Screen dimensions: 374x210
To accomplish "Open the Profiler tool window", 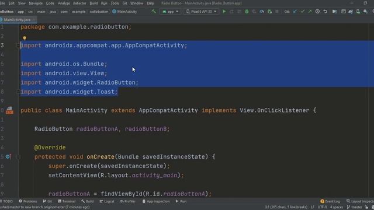I will [127, 201].
